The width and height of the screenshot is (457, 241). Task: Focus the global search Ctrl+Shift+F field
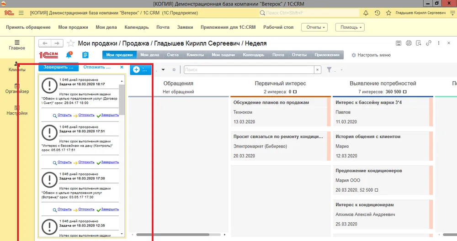click(309, 13)
